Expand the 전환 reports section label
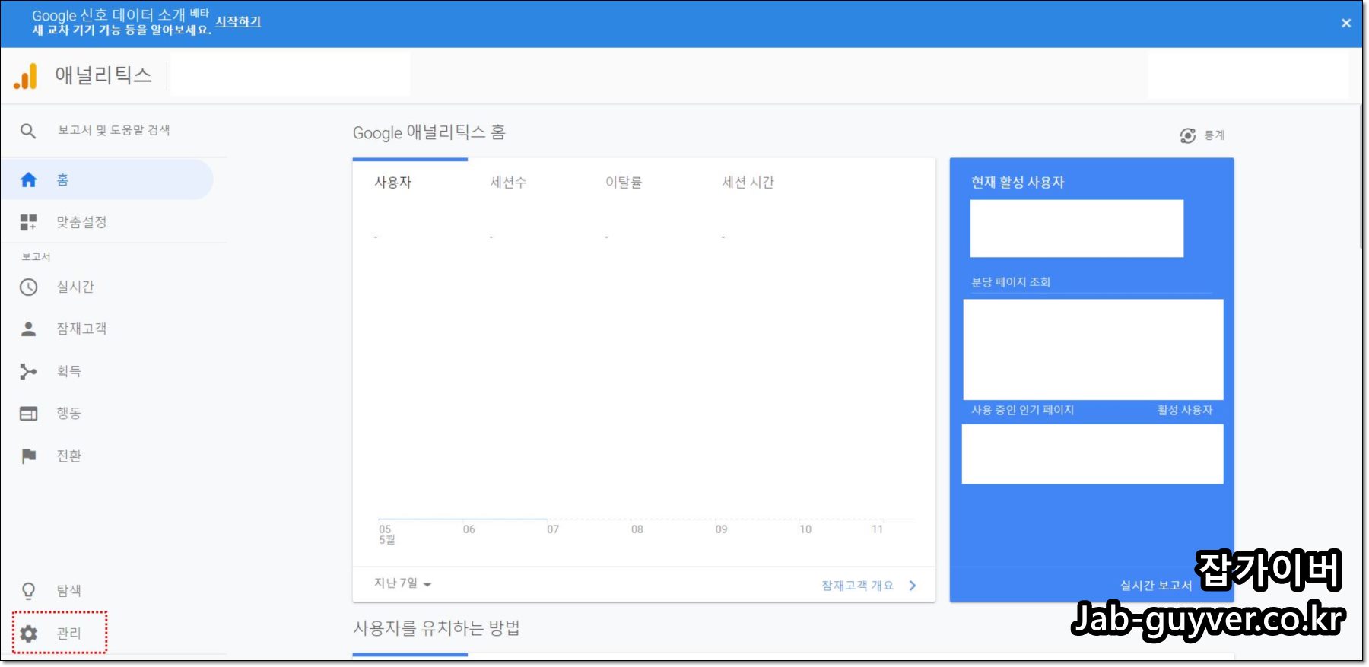The height and width of the screenshot is (667, 1369). click(x=68, y=456)
